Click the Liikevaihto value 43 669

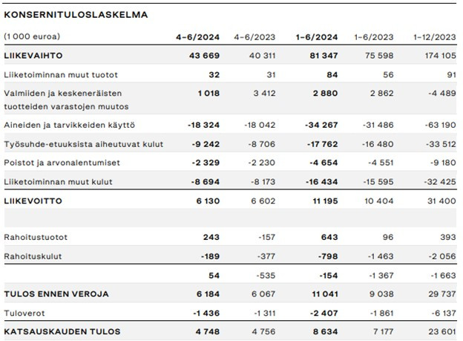(204, 56)
